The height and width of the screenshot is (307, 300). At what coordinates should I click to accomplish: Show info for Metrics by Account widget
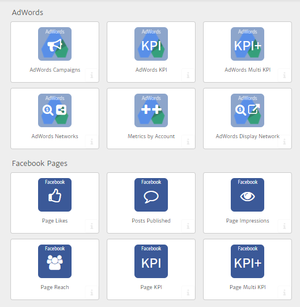[188, 142]
